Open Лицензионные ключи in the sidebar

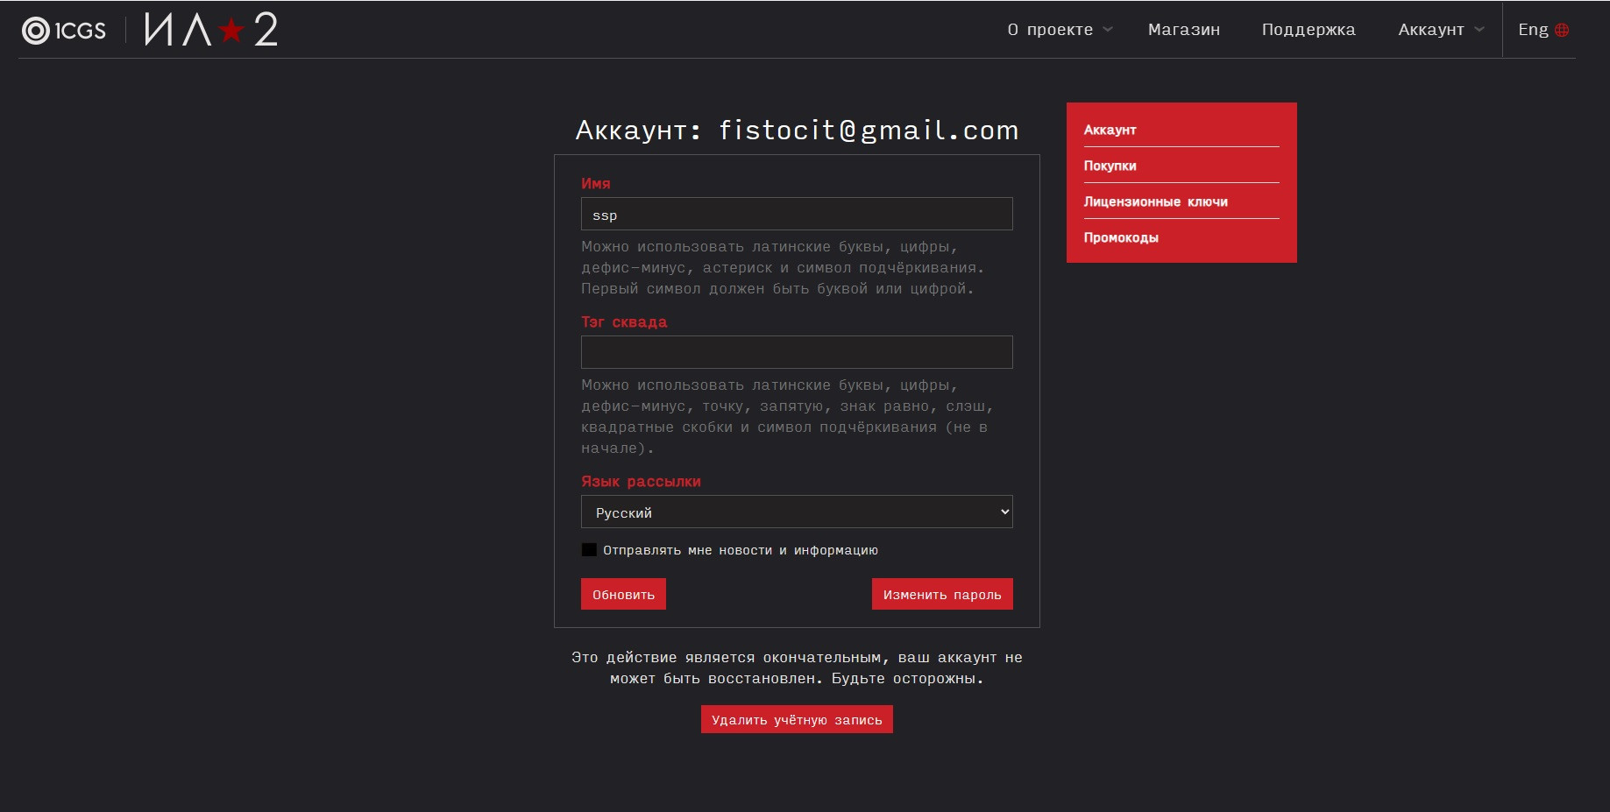click(1155, 201)
